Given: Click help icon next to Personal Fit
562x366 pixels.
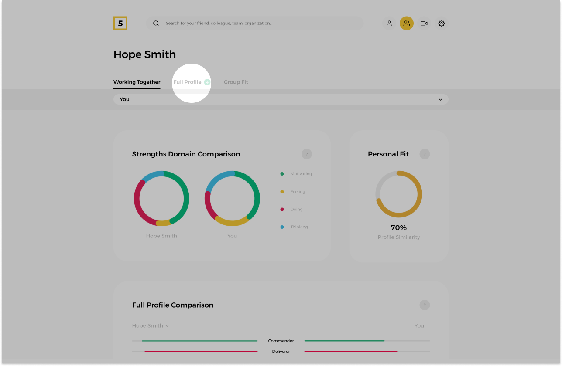Looking at the screenshot, I should 425,154.
